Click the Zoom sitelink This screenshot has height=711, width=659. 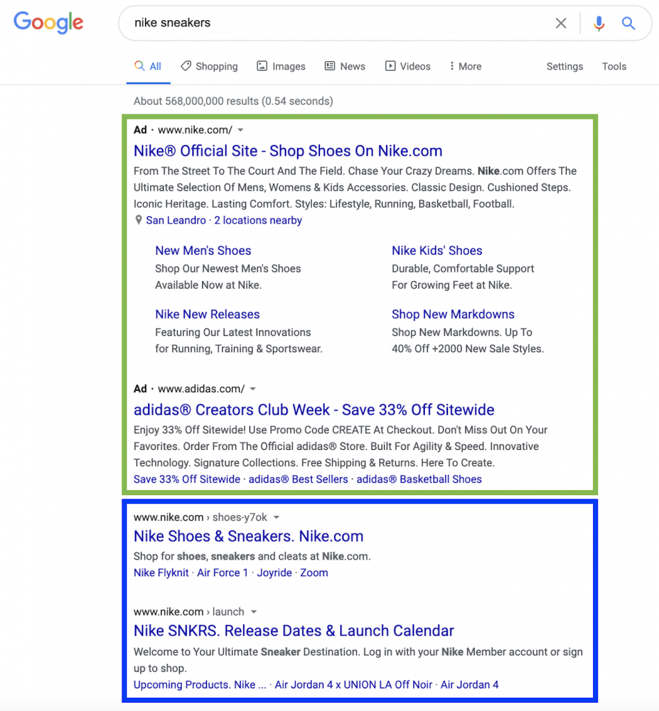314,573
